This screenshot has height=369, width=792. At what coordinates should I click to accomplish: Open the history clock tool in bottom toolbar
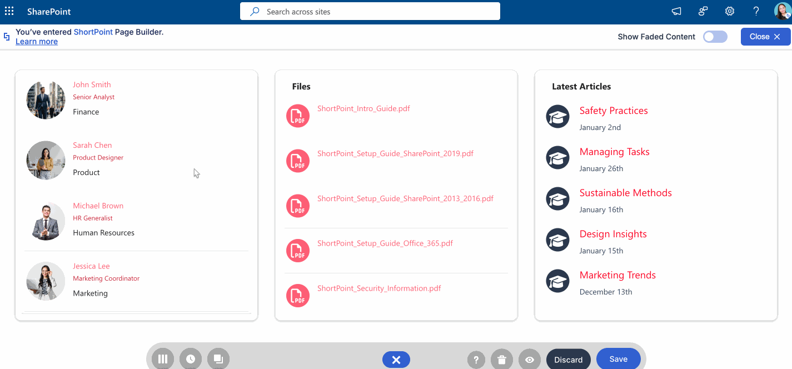(x=191, y=359)
